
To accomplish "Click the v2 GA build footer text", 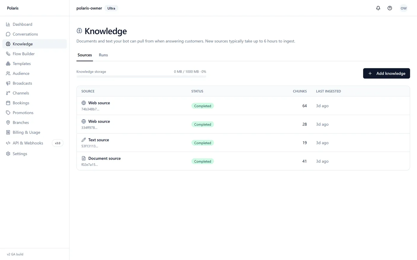I will pos(15,254).
